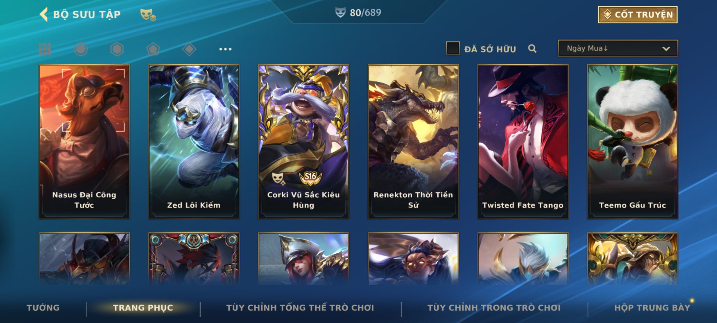717x323 pixels.
Task: Select the hexagon rarity filter icon
Action: coord(117,49)
